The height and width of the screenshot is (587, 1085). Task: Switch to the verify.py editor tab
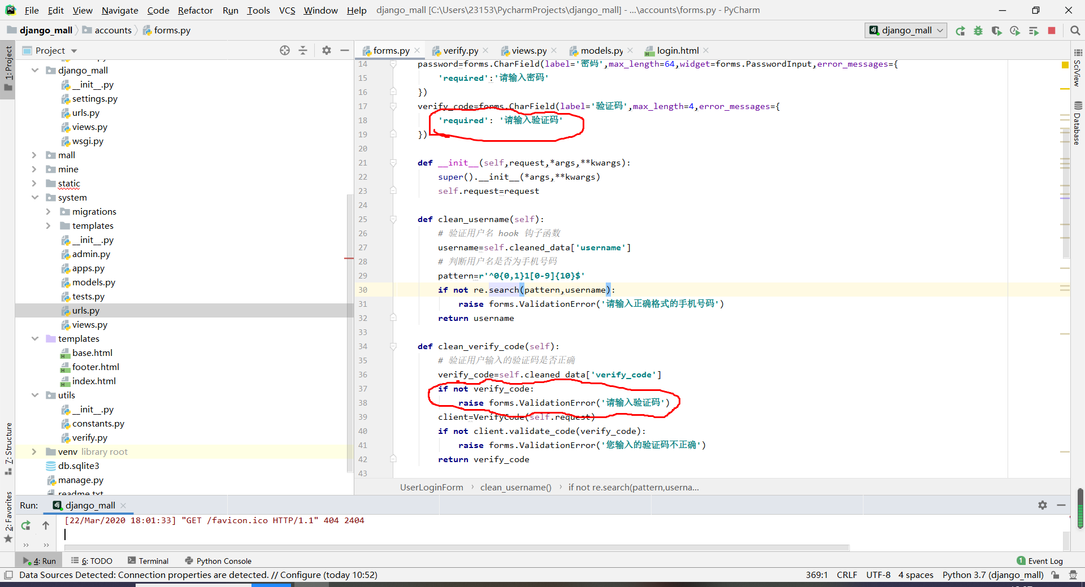(x=461, y=50)
